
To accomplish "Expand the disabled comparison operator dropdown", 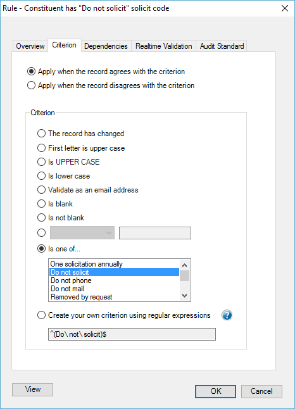I will [x=82, y=232].
